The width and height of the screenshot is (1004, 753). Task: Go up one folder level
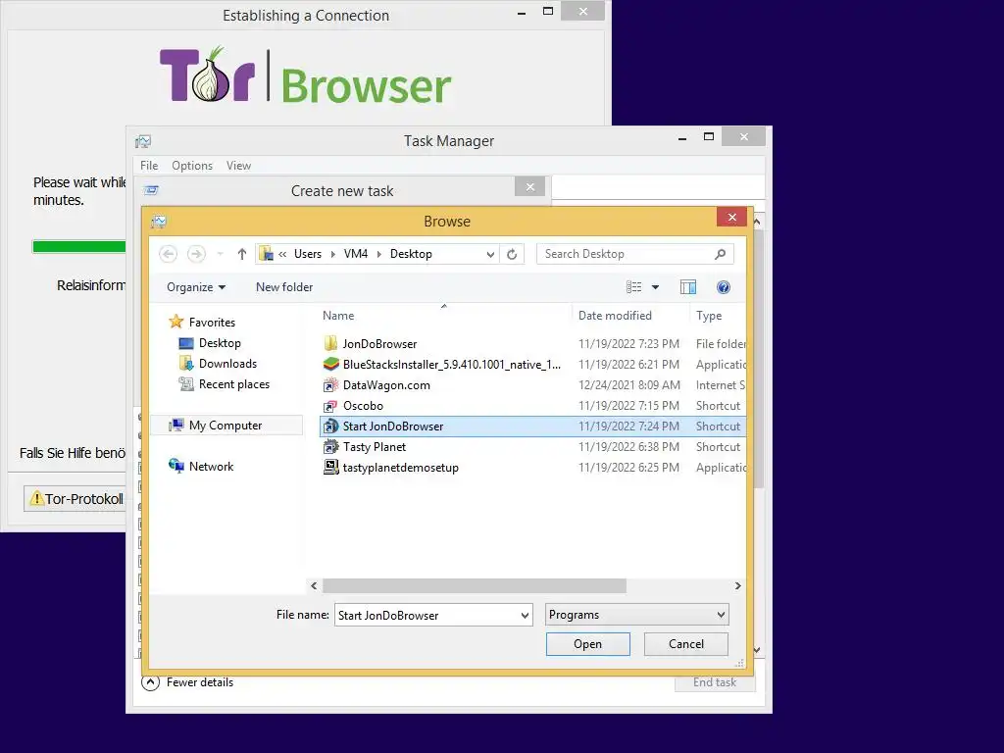(x=242, y=254)
